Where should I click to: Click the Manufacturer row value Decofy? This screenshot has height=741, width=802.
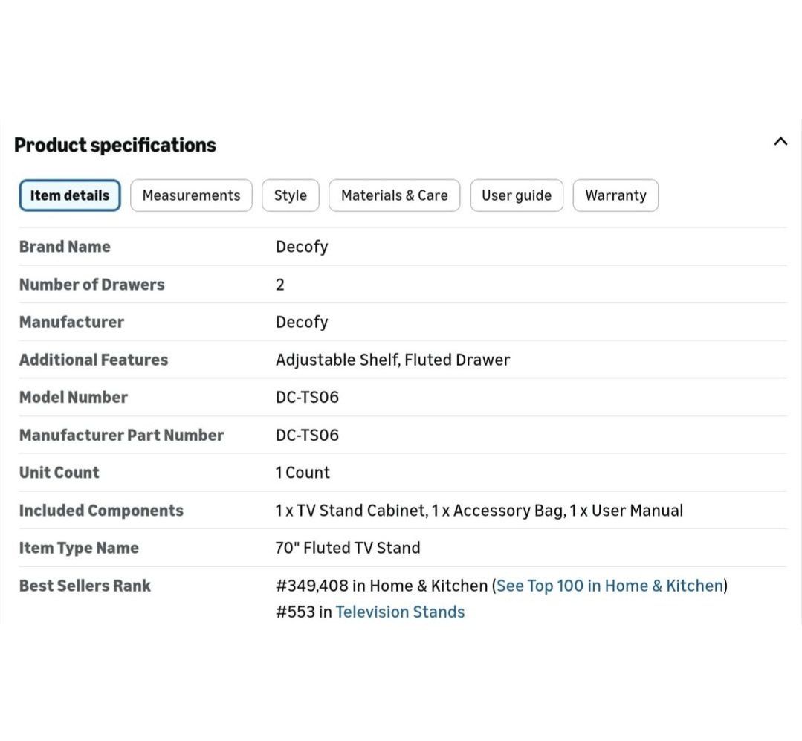pyautogui.click(x=302, y=322)
